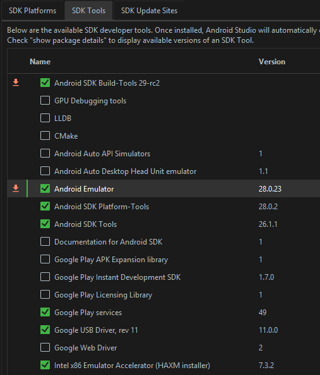
Task: Check the LLDB checkbox
Action: 45,118
